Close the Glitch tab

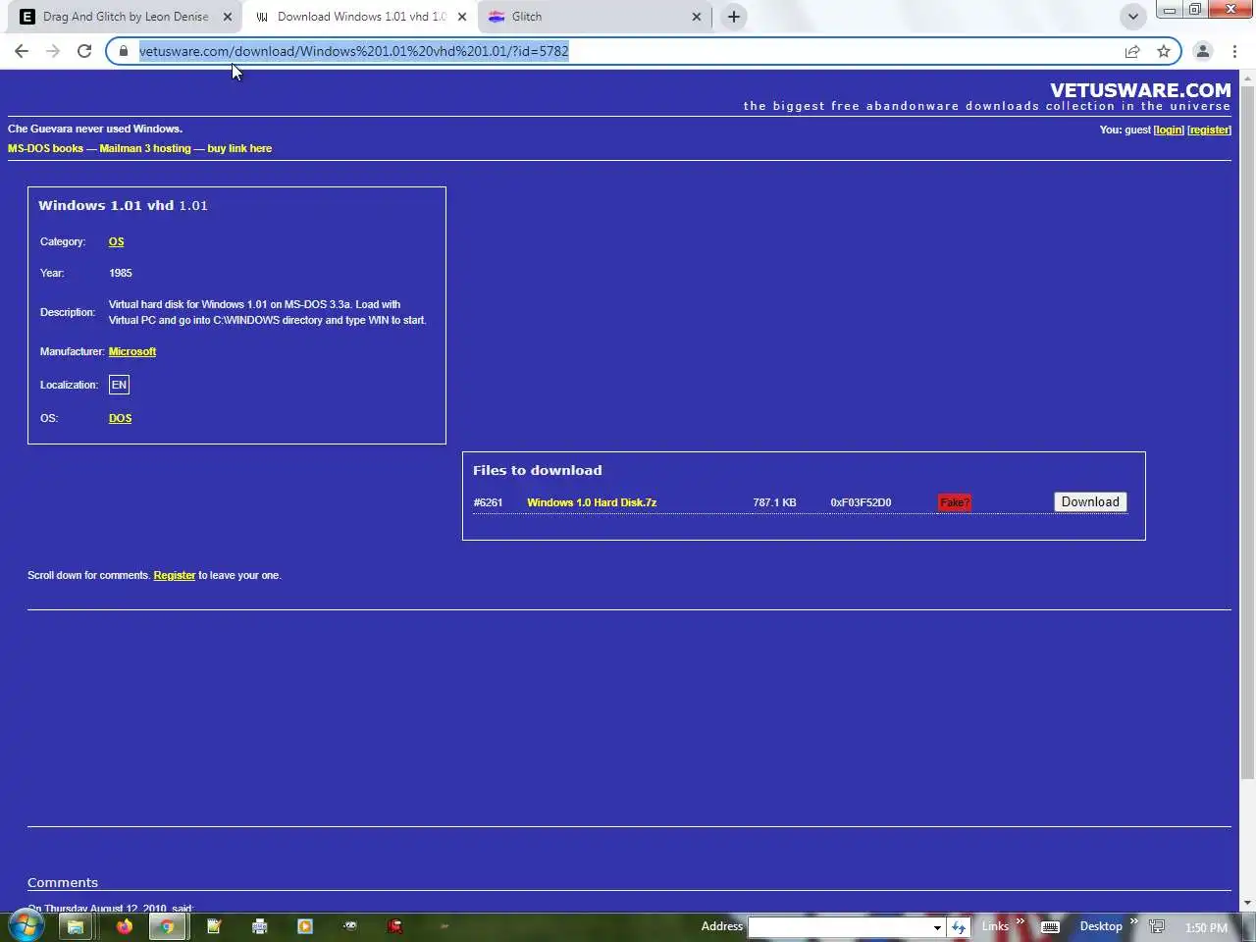[697, 17]
